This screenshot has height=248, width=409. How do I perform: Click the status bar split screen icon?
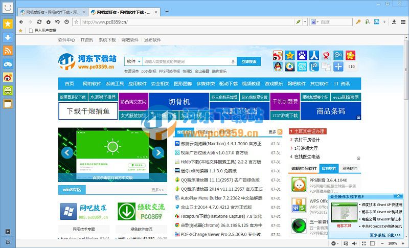coord(372,243)
